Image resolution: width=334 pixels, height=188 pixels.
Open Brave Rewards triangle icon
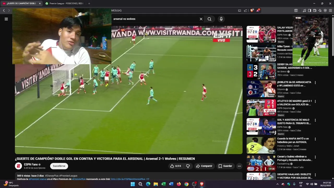tap(258, 10)
